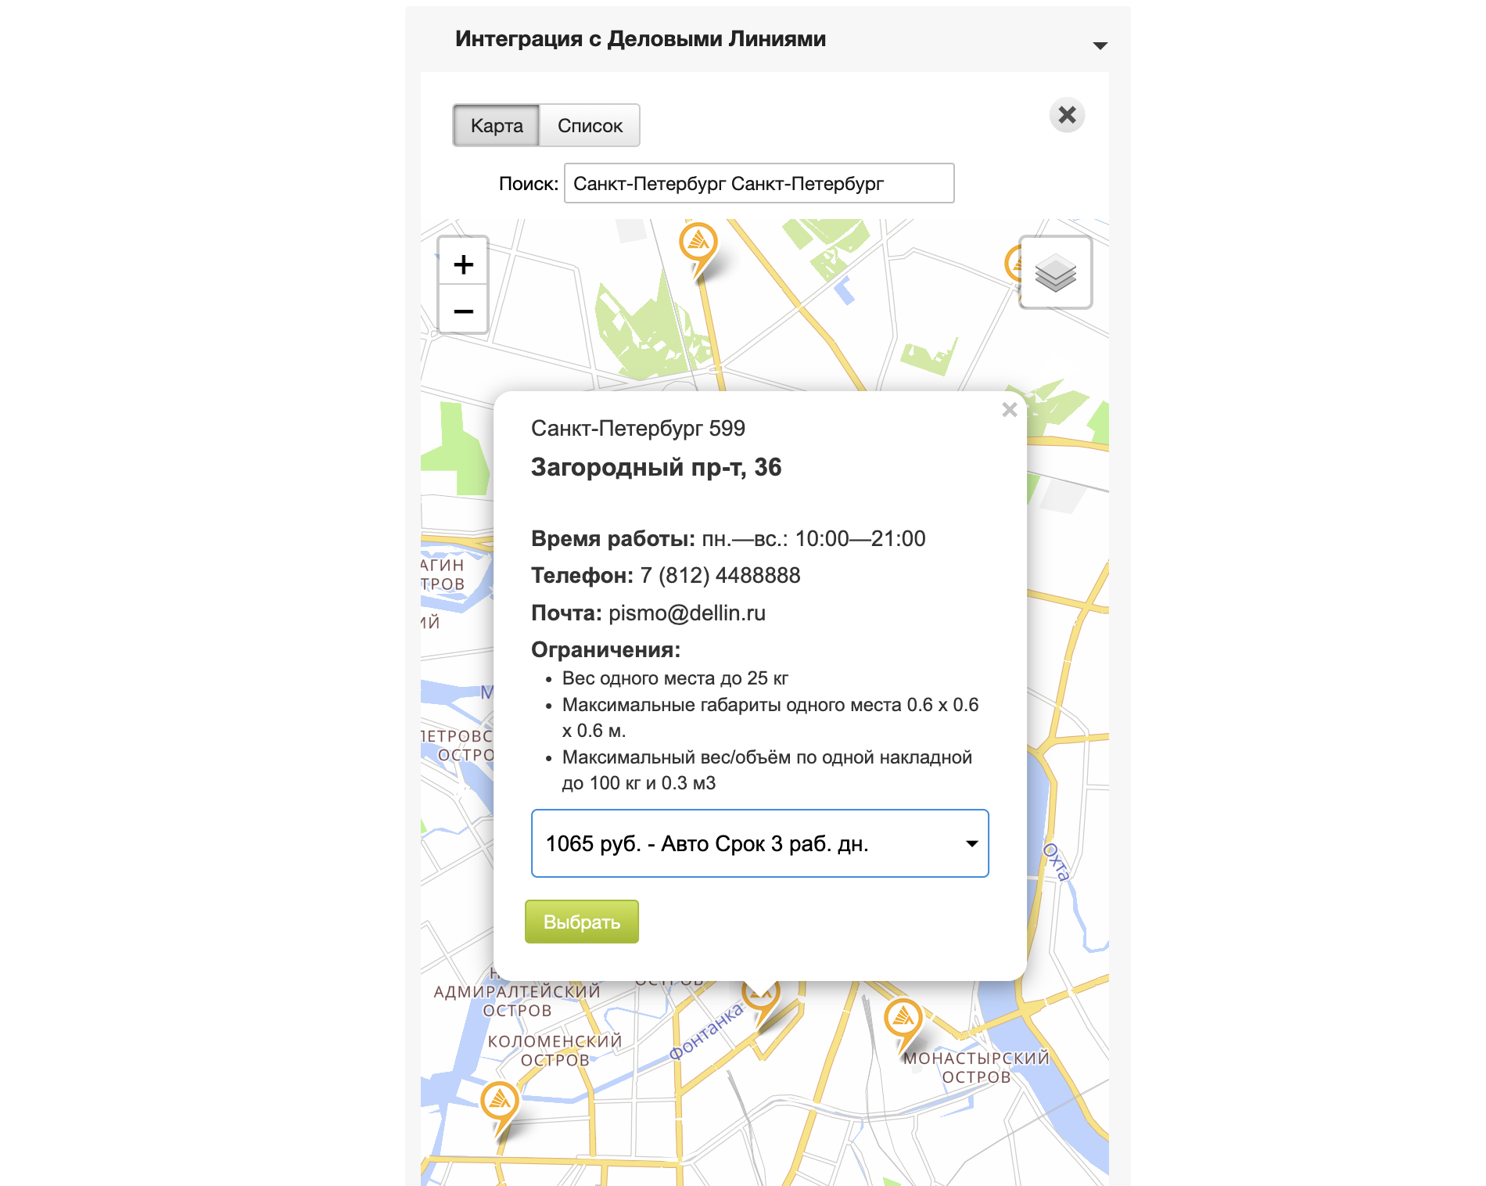Click the pickup point marker above the park

[698, 243]
